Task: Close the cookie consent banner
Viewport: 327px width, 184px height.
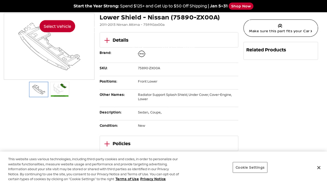Action: tap(319, 168)
